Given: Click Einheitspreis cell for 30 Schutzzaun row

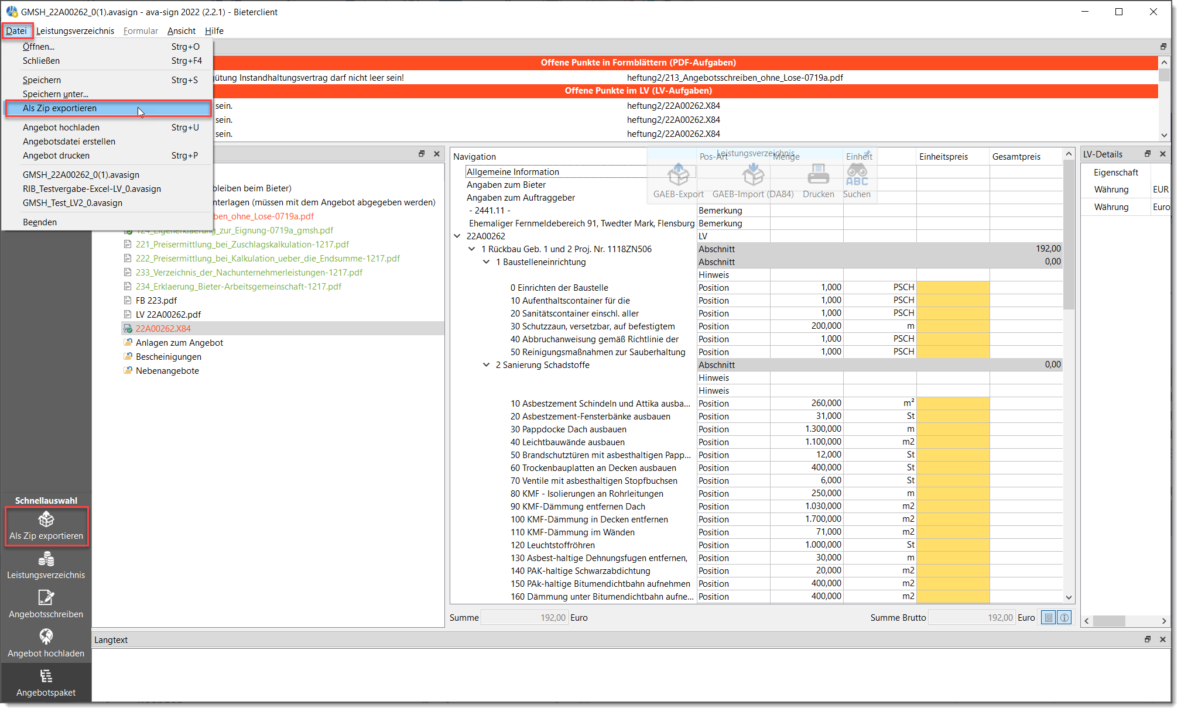Looking at the screenshot, I should [x=953, y=326].
